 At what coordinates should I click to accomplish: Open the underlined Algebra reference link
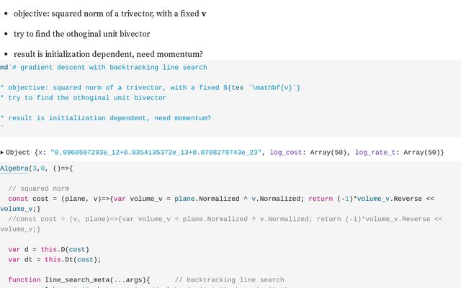coord(14,168)
